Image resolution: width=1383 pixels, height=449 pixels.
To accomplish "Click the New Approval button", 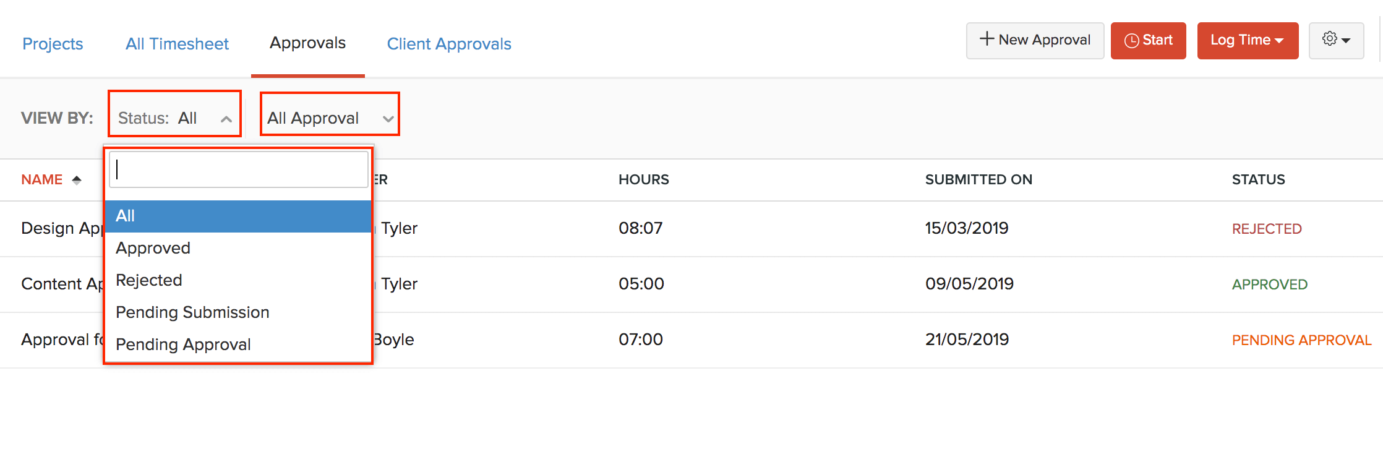I will 1035,41.
